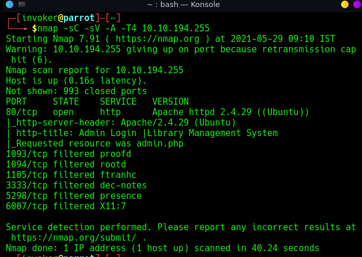Click the '6007/tcp' port entry
The height and width of the screenshot is (257, 362).
coord(27,206)
